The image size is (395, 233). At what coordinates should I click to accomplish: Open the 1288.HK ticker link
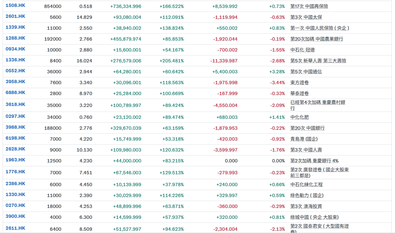[x=15, y=38]
